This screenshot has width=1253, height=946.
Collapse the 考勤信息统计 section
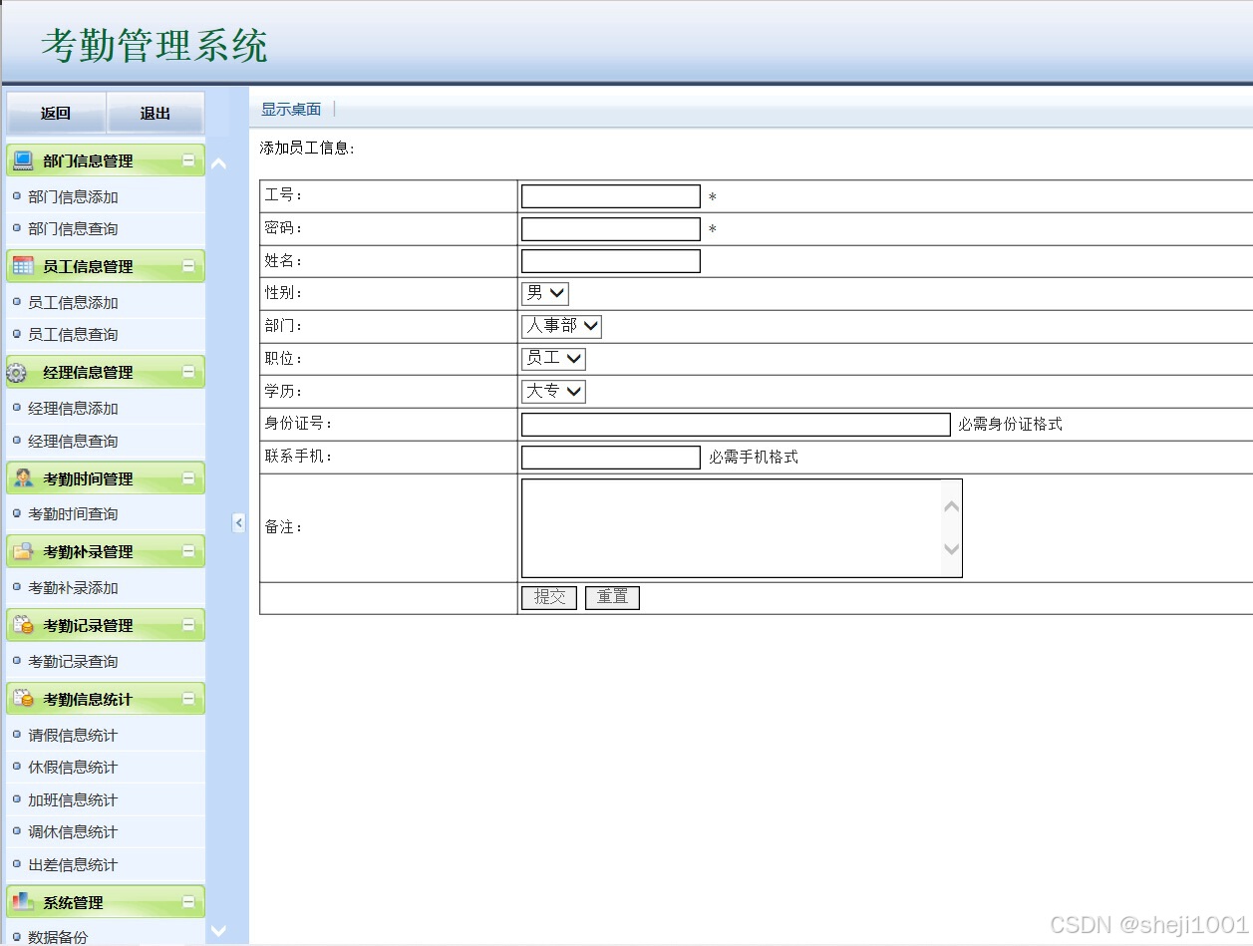tap(188, 699)
